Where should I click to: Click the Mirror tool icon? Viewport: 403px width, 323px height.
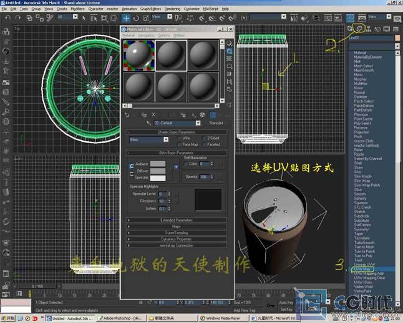pos(294,18)
